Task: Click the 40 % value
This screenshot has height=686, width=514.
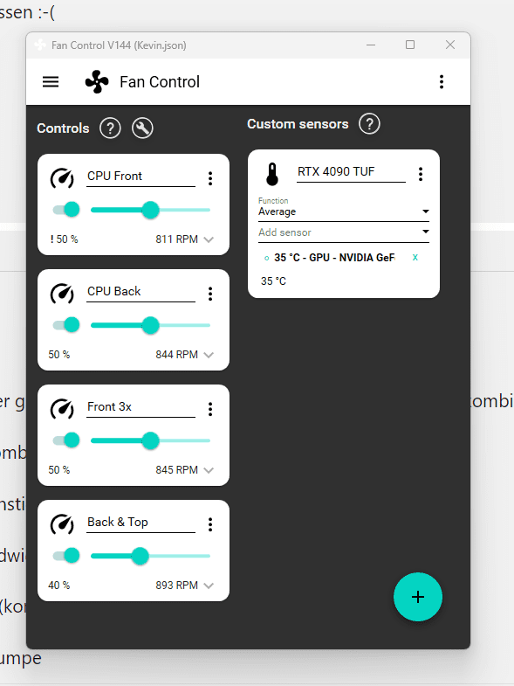Action: pos(59,586)
